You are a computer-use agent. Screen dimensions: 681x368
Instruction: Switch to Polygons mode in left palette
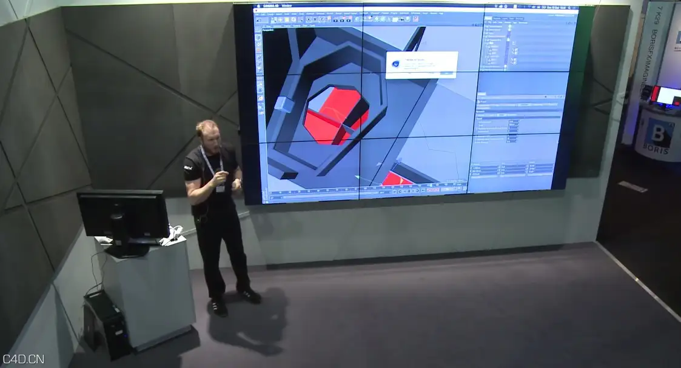(x=260, y=70)
